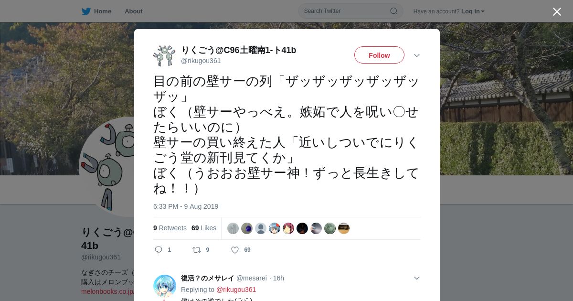Open the tweet timestamp 6:33 PM link
Viewport: 573px width, 301px height.
[186, 206]
